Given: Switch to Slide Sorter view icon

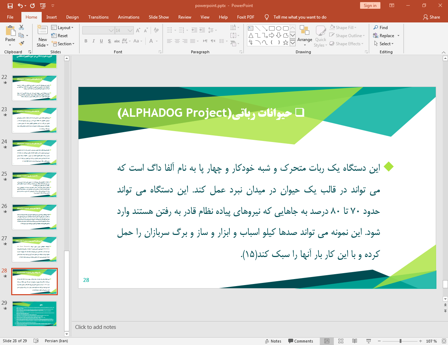Looking at the screenshot, I should coord(341,341).
